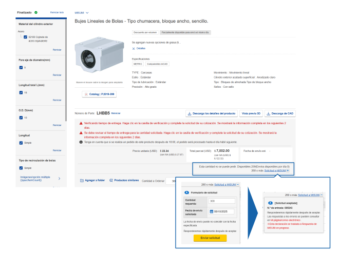Image resolution: width=339 pixels, height=254 pixels.
Task: Click calendar icon in Fecha de envío field
Action: pos(213,211)
